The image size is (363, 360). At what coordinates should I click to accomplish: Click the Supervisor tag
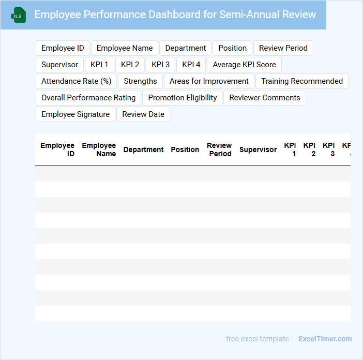59,65
